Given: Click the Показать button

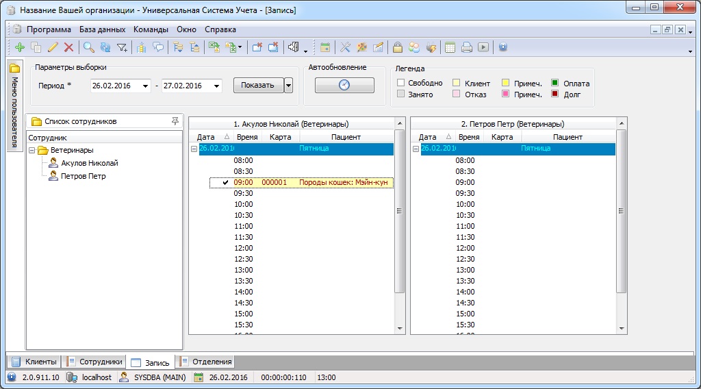Looking at the screenshot, I should click(x=257, y=86).
